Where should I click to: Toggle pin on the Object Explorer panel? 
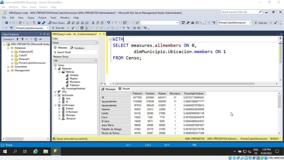tap(44, 34)
